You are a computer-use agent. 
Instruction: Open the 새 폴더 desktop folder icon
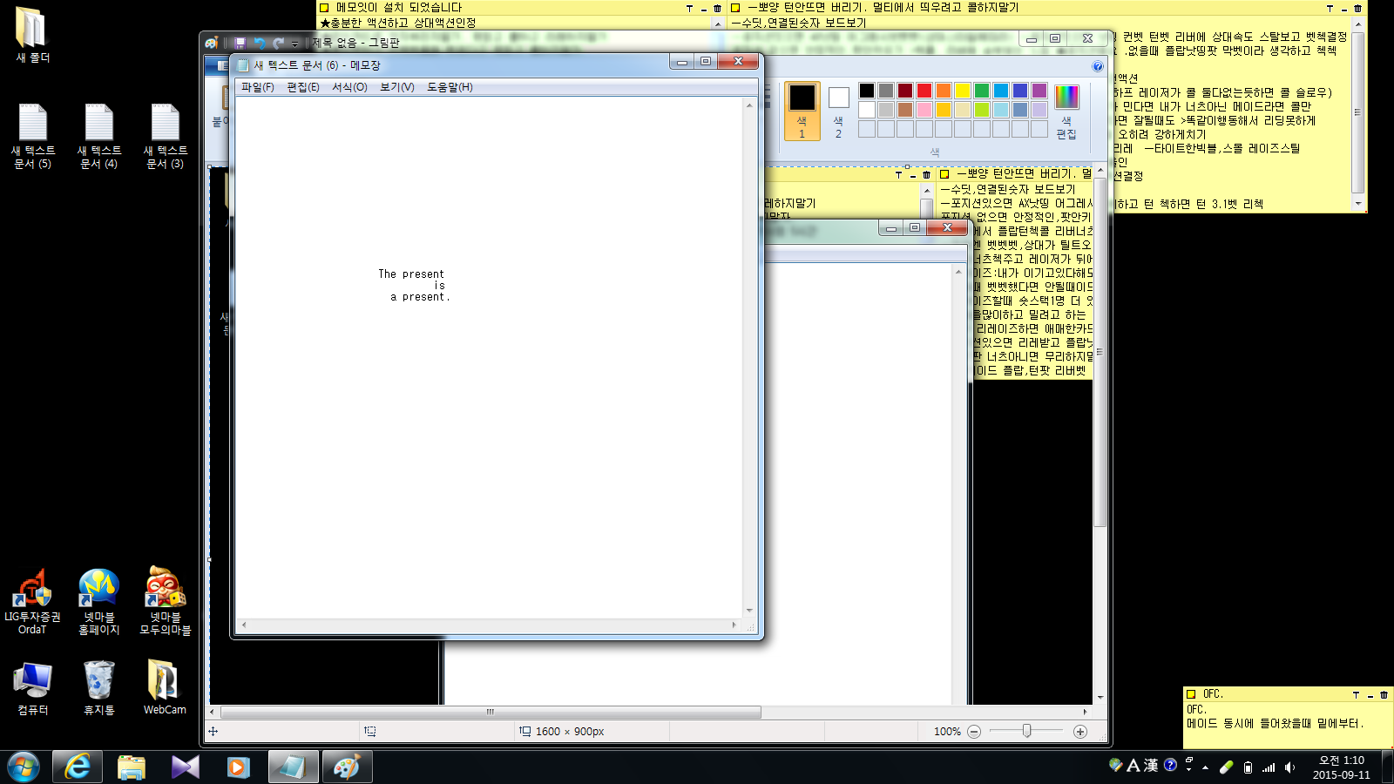pos(33,36)
